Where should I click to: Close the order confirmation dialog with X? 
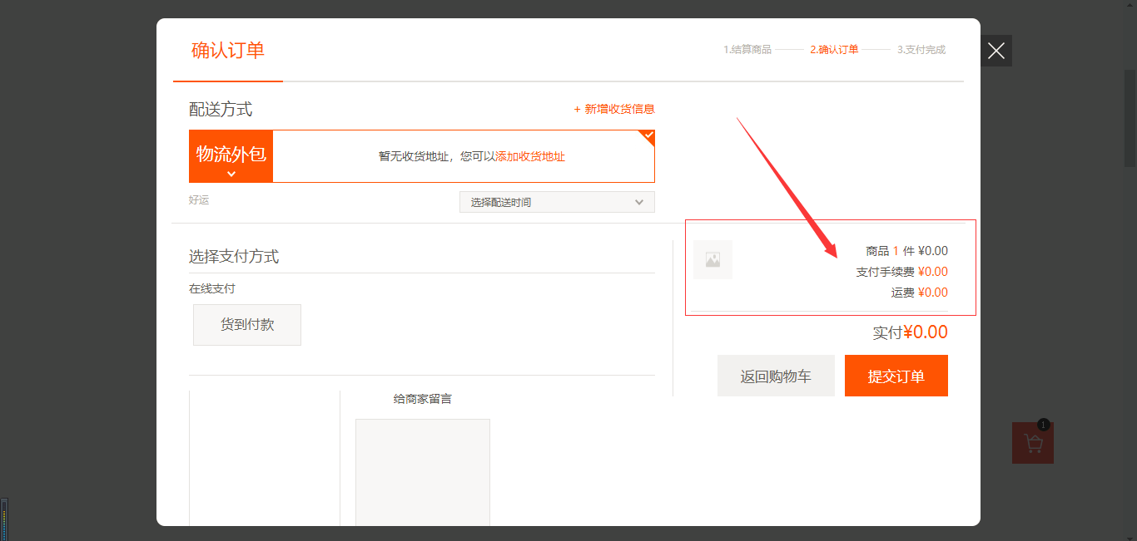coord(996,52)
